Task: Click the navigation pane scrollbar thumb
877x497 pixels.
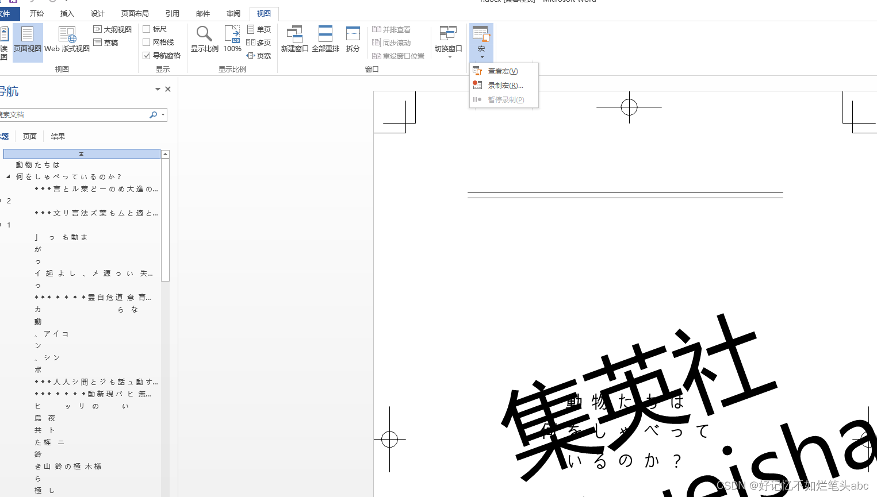Action: click(166, 220)
